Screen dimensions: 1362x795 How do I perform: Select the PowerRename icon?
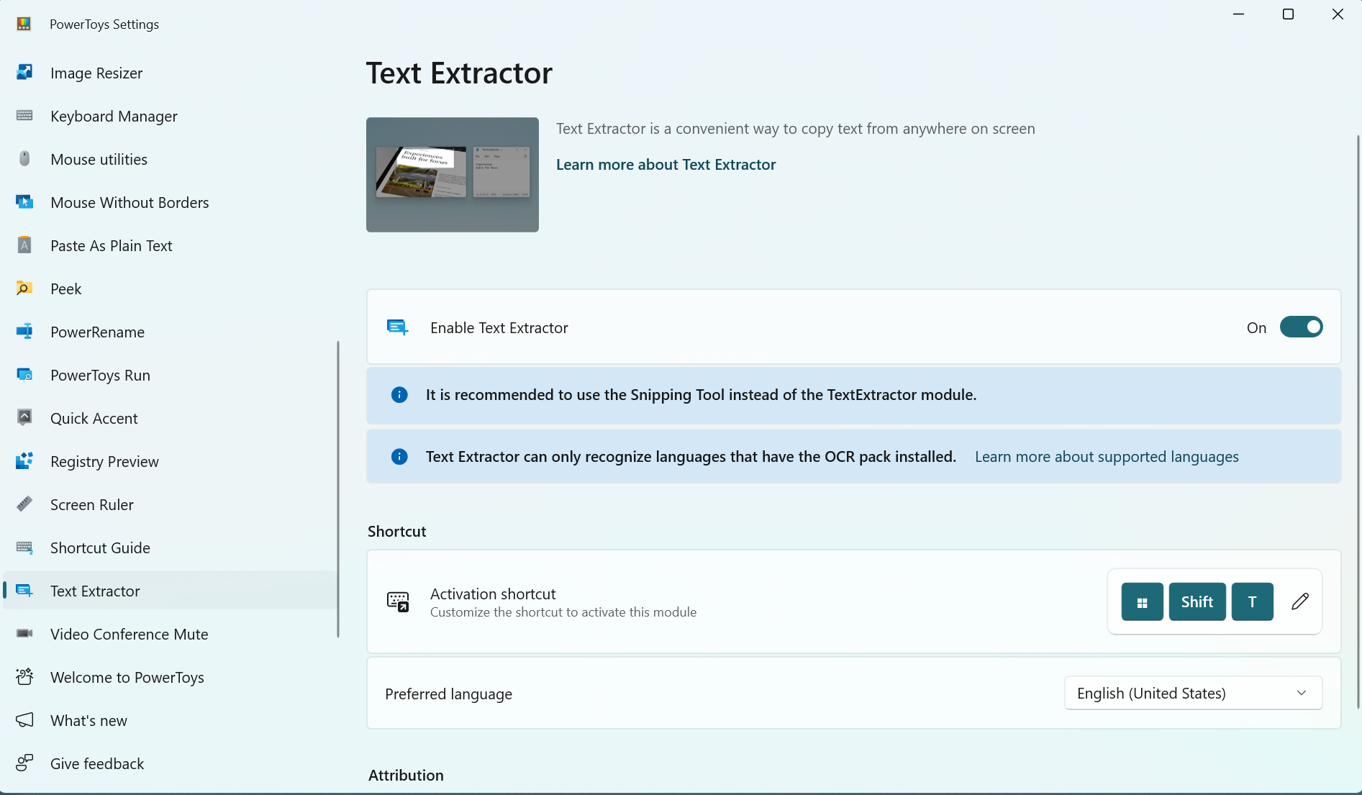[24, 331]
